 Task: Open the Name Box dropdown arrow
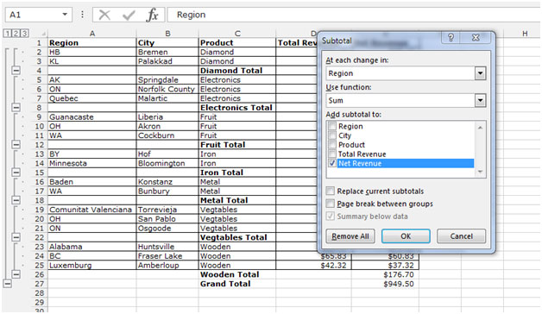point(65,15)
